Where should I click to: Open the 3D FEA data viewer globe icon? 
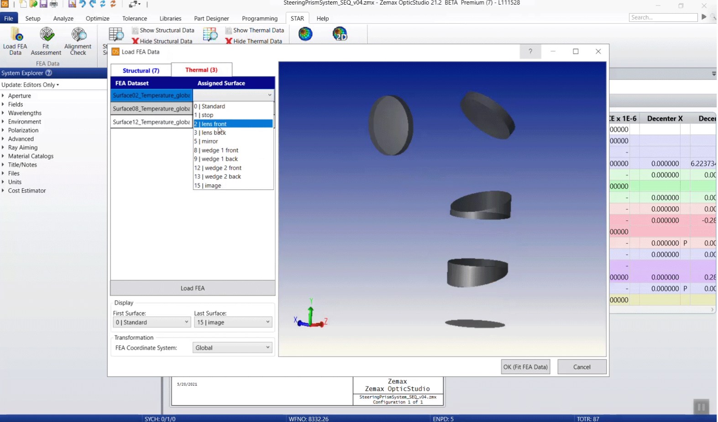coord(305,34)
